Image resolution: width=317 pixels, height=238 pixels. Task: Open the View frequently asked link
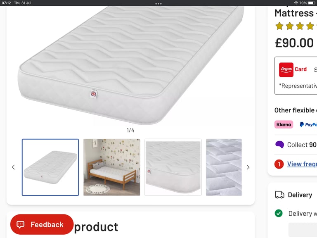[x=302, y=164]
